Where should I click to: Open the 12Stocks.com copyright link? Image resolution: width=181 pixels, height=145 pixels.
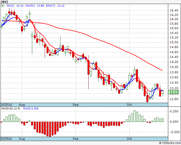tap(170, 143)
